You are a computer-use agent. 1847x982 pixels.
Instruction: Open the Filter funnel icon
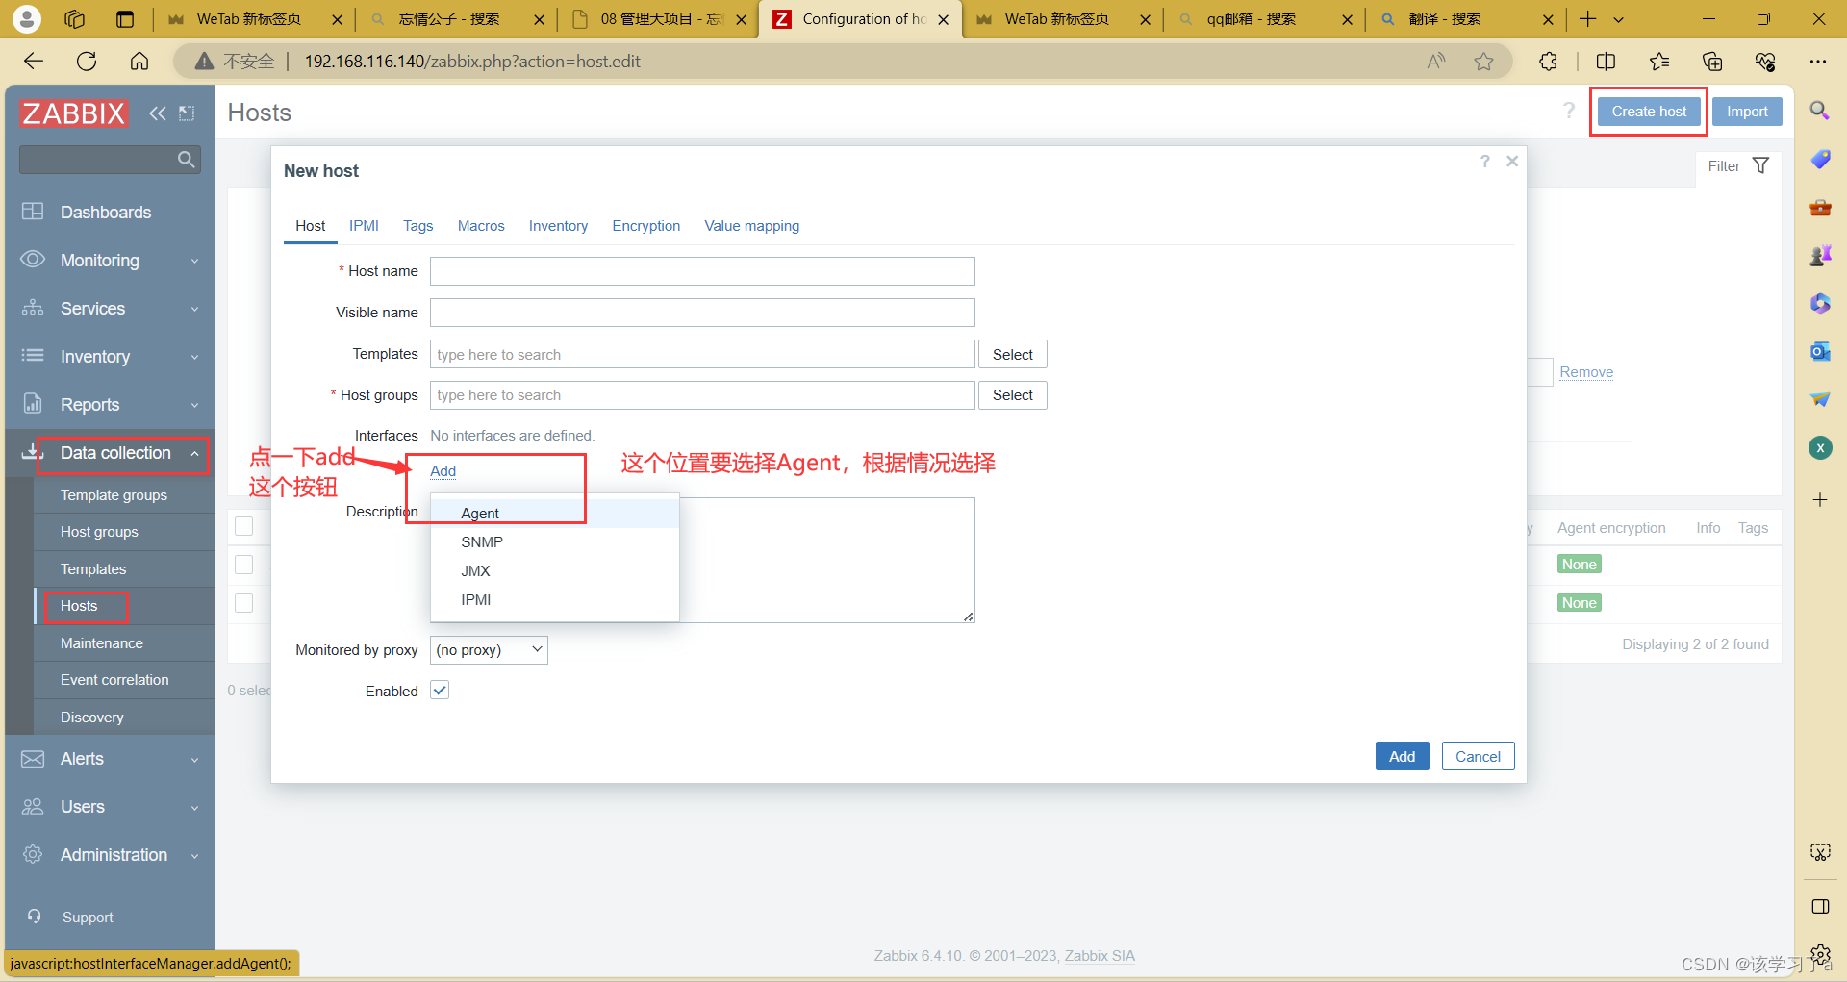point(1760,165)
